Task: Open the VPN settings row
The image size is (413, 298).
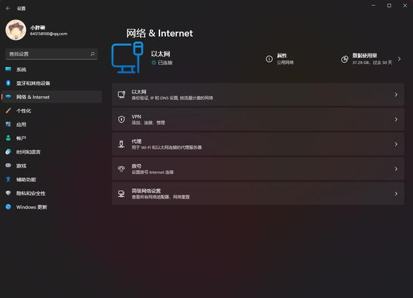Action: [258, 119]
